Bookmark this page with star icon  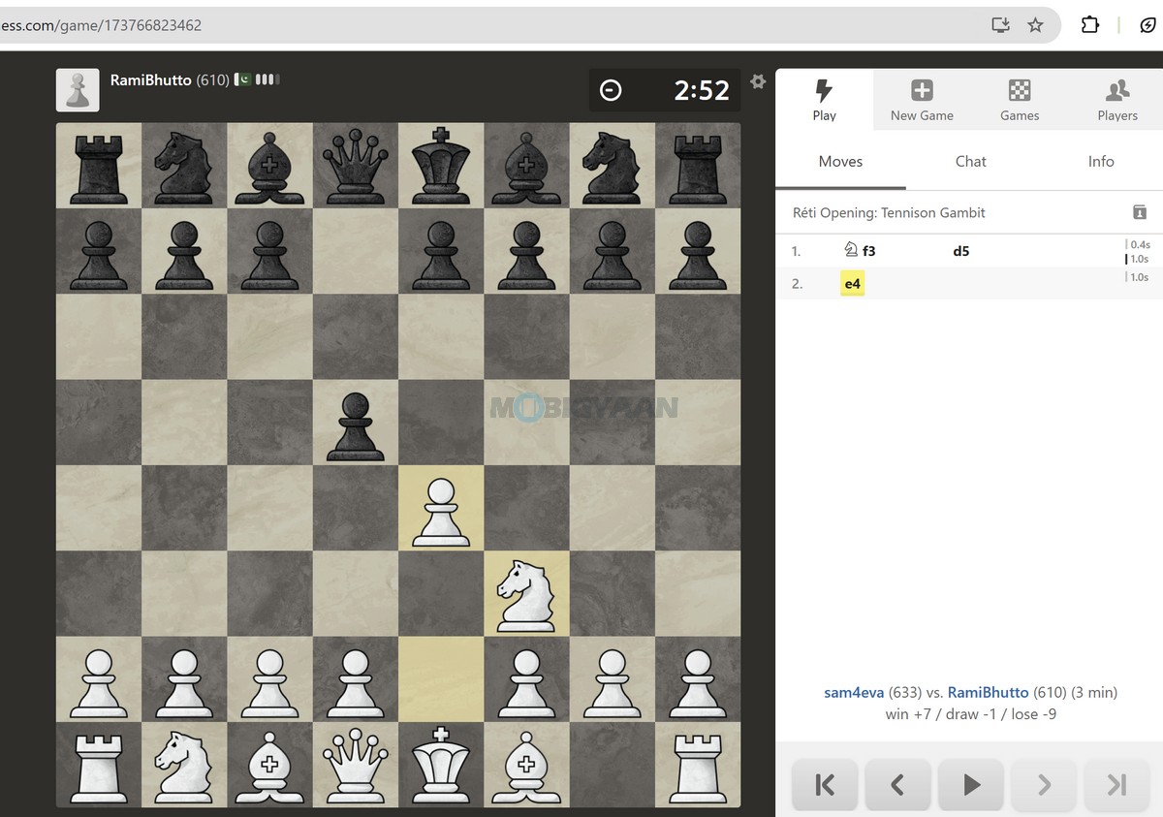[x=1035, y=25]
